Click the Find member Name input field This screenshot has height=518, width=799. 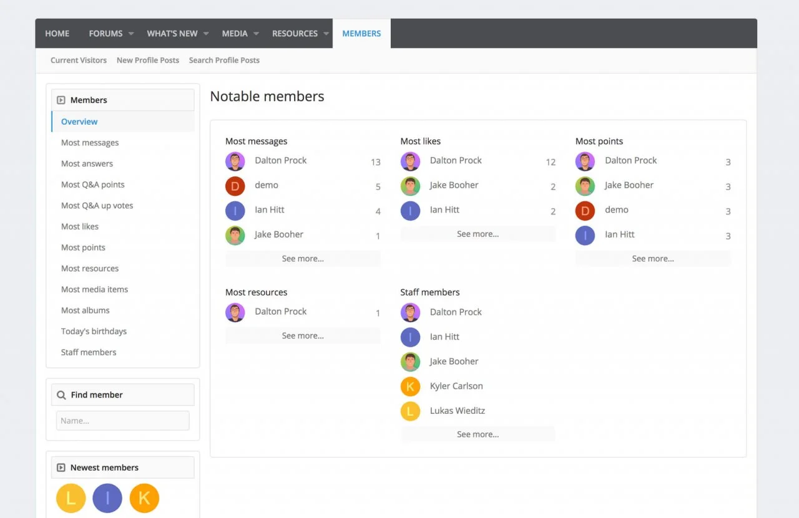point(123,421)
